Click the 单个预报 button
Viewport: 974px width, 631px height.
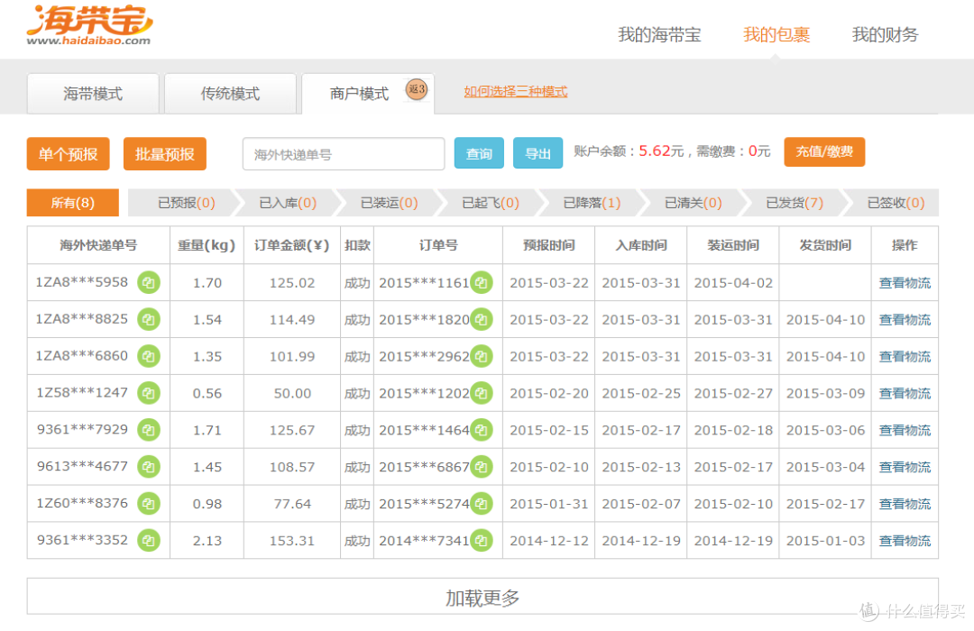69,154
